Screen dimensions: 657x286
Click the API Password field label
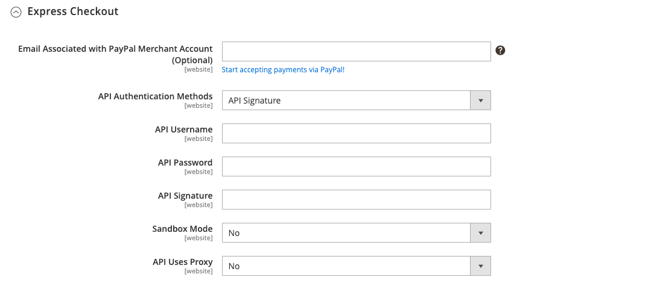tap(185, 163)
